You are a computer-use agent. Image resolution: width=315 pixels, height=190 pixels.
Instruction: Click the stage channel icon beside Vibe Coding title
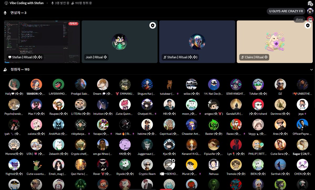[x=6, y=3]
